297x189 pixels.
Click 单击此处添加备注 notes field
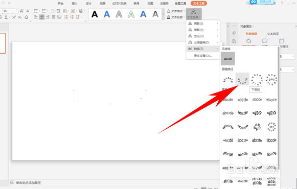coord(29,183)
